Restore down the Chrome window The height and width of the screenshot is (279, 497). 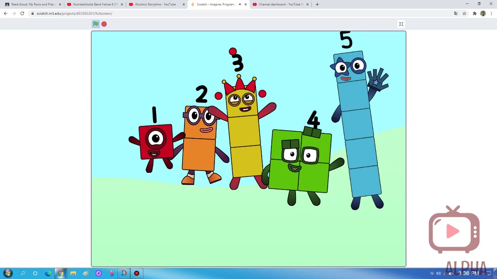[479, 4]
